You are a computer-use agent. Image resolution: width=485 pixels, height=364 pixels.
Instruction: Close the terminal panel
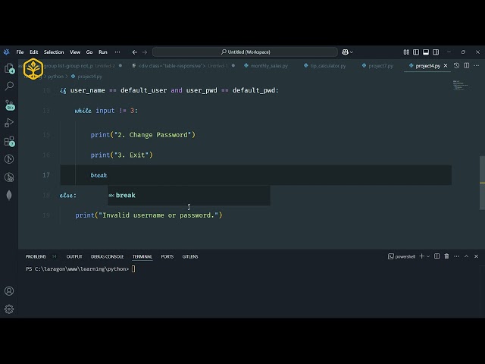coord(477,256)
